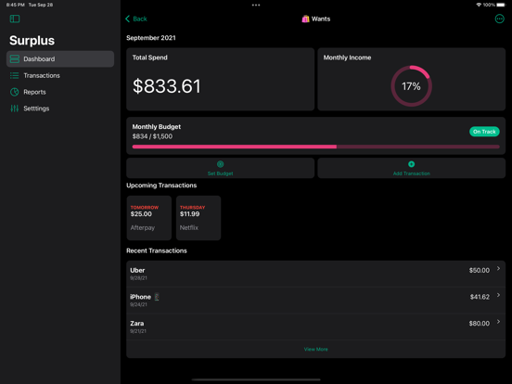Open the Uber transaction row
The height and width of the screenshot is (384, 512).
[315, 274]
